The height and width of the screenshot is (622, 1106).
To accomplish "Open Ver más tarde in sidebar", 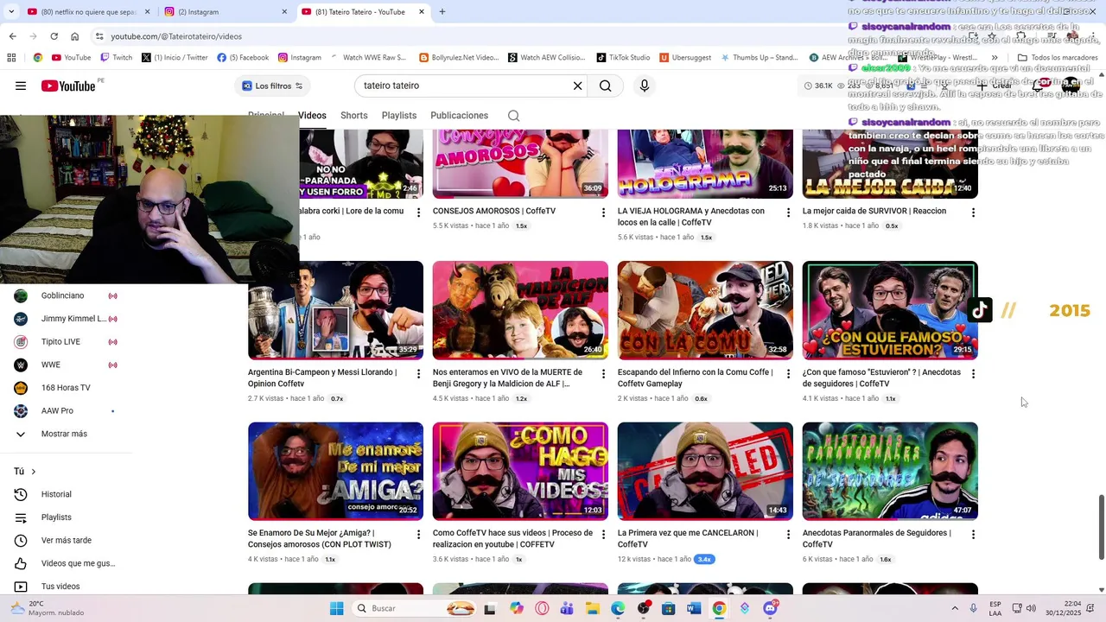I will coord(67,541).
